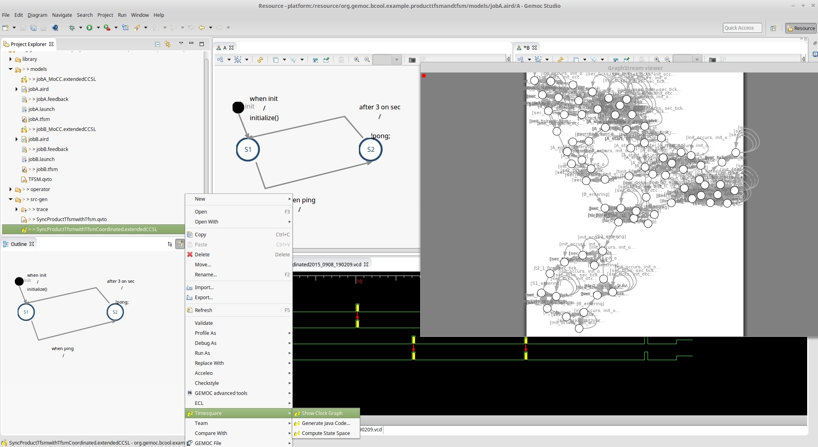Click the Quick Access search field
Image resolution: width=818 pixels, height=447 pixels.
(x=742, y=28)
